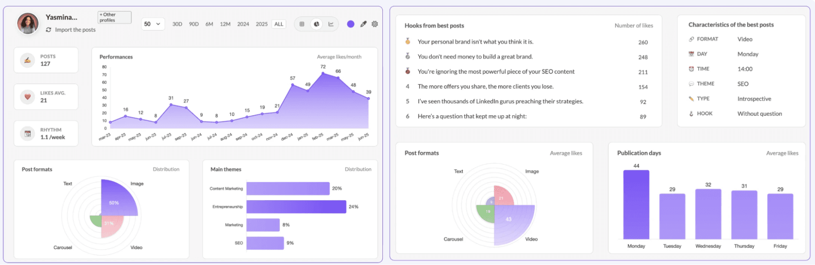Screen dimensions: 815x265
Task: Click hook 'The more offers you share' row
Action: [x=529, y=87]
